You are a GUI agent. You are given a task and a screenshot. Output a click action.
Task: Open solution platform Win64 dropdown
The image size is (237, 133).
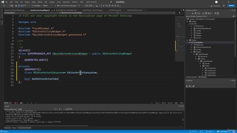[49, 6]
